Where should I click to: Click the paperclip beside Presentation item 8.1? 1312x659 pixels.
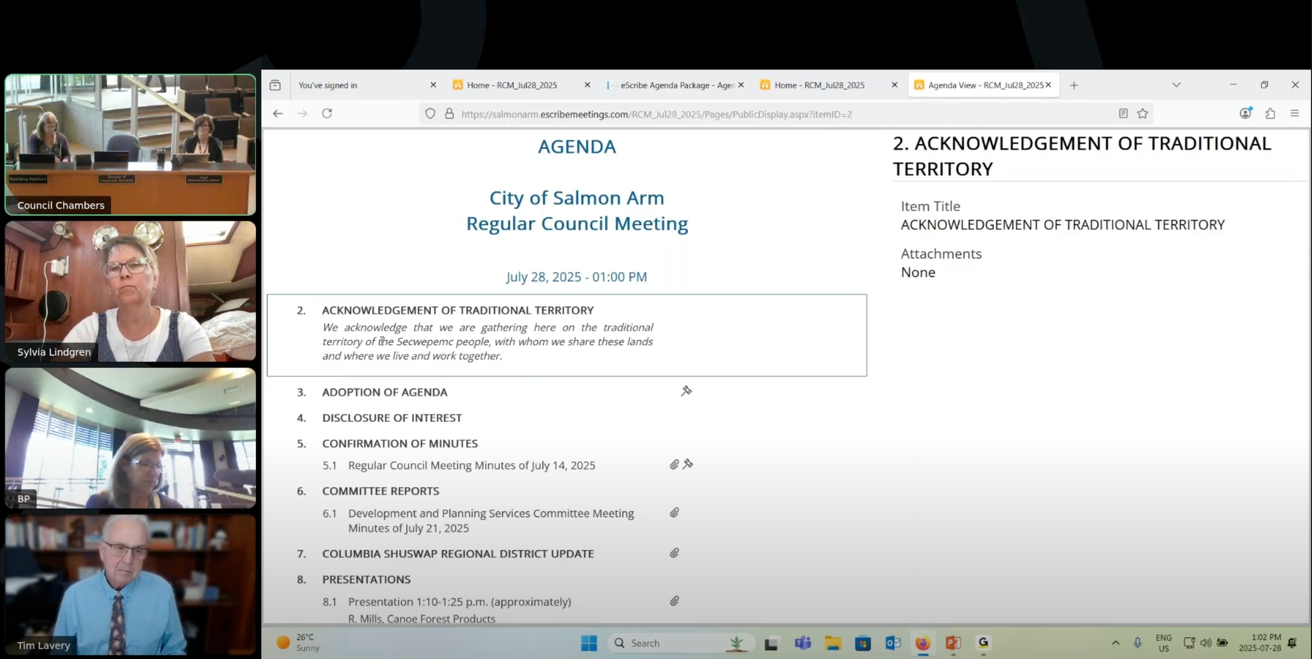click(674, 601)
